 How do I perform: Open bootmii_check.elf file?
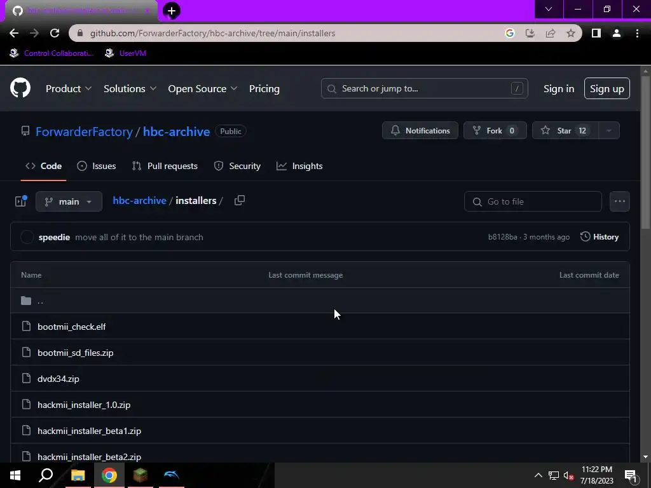(x=71, y=327)
